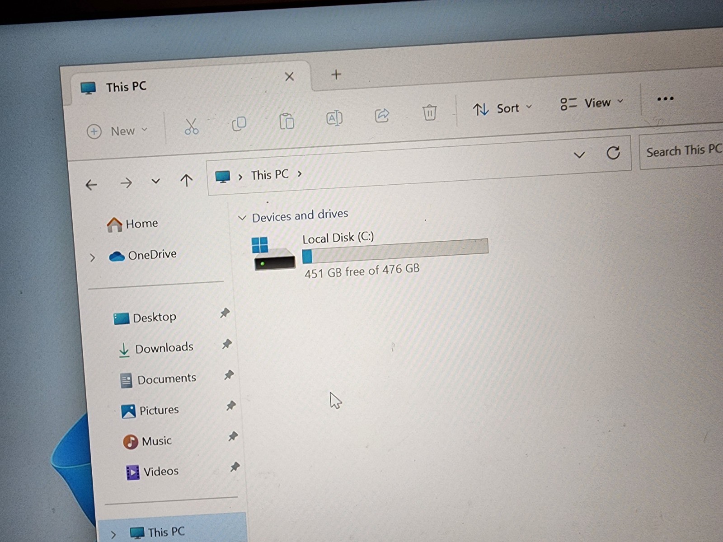Open Pictures folder in sidebar
723x542 pixels.
click(x=150, y=410)
